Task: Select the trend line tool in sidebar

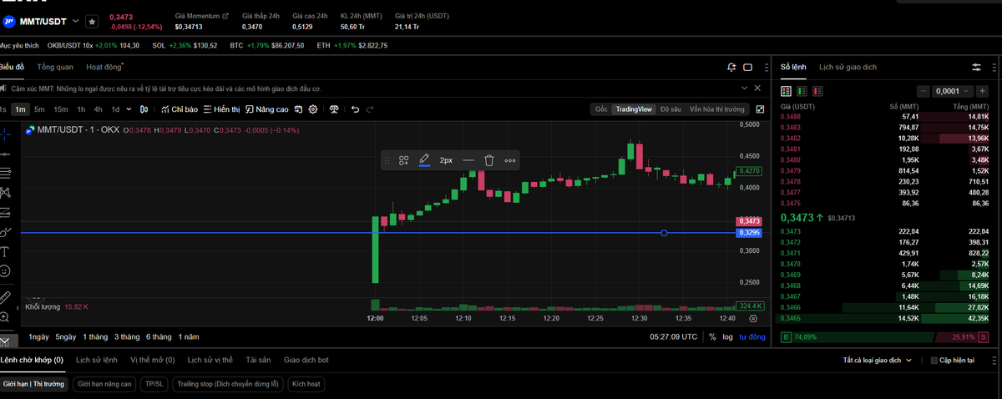Action: [x=5, y=154]
